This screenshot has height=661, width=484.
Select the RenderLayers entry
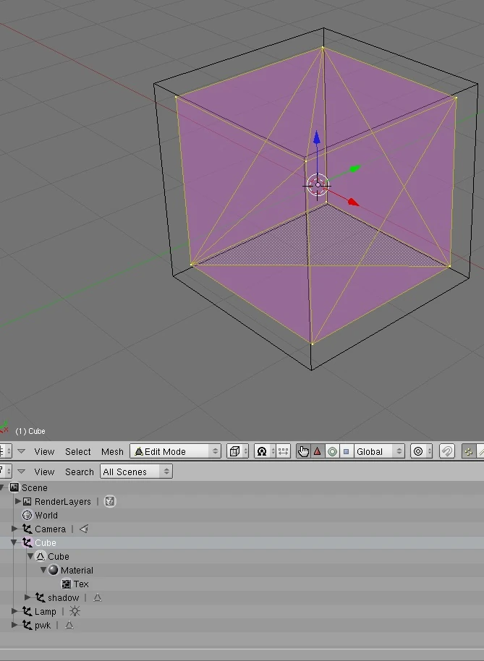point(63,502)
